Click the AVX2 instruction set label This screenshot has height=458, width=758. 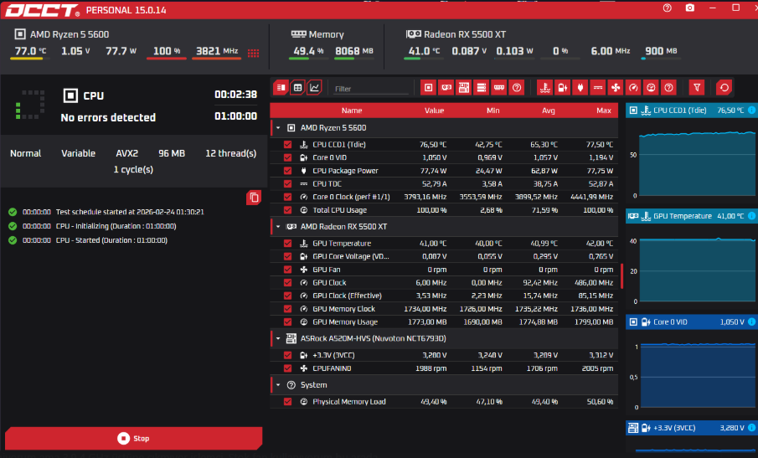(x=126, y=153)
